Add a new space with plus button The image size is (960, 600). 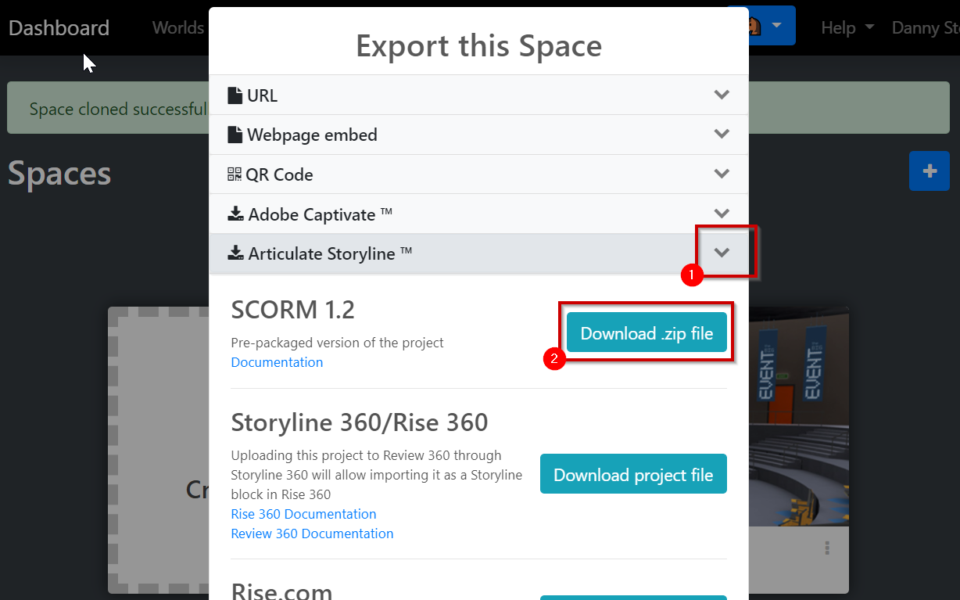pyautogui.click(x=930, y=171)
